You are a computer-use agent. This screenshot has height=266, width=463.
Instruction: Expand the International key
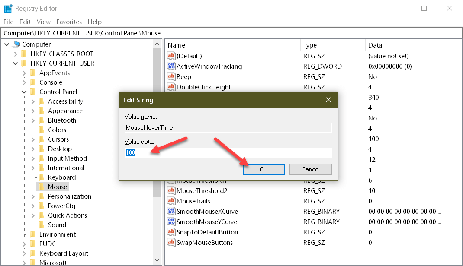coord(33,168)
